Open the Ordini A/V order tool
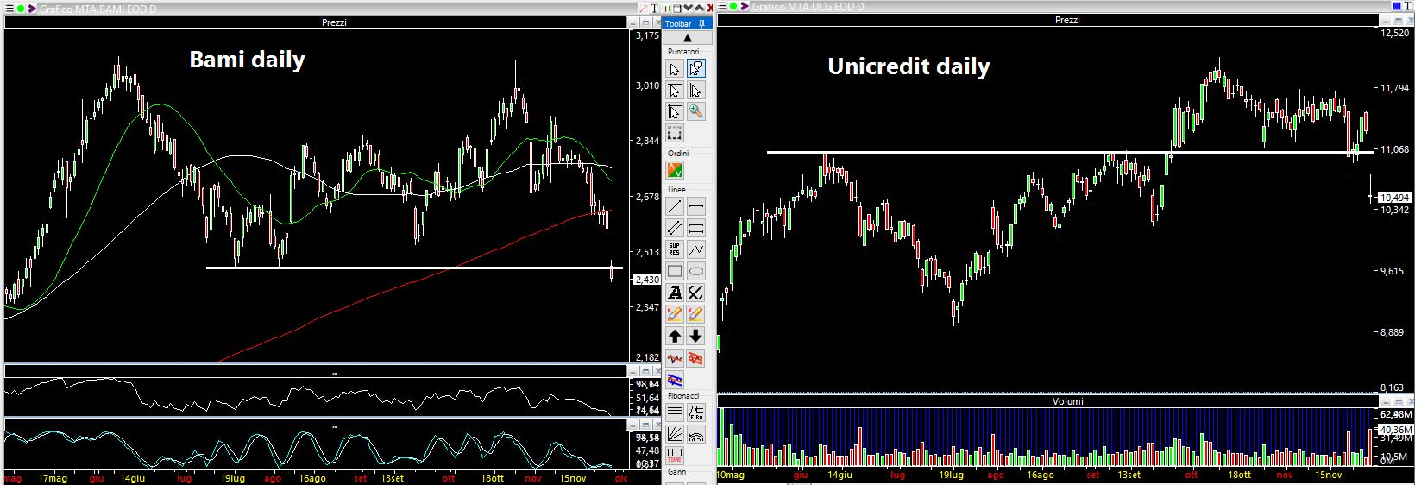Screen dimensions: 1415x485 click(x=675, y=171)
